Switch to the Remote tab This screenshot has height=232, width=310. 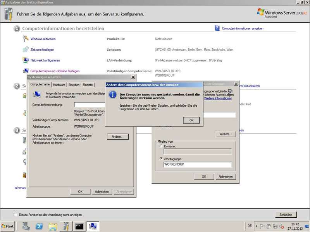(88, 85)
